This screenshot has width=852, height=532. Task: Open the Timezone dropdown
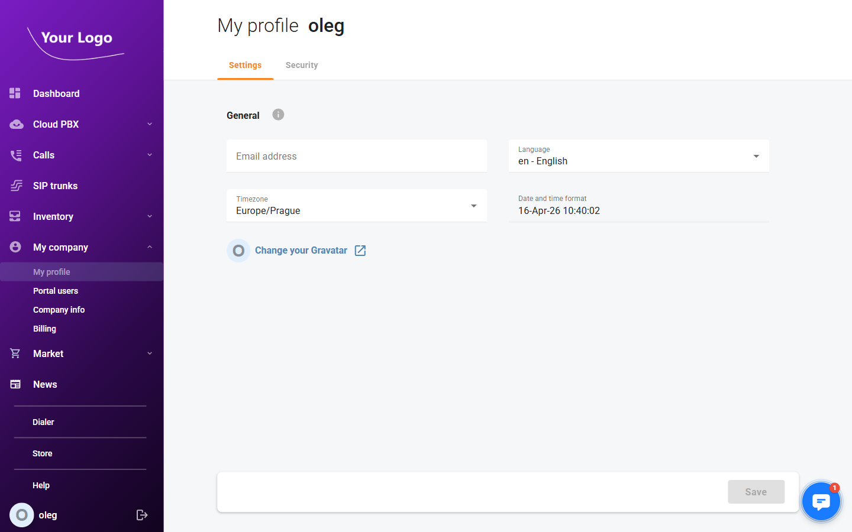point(473,205)
